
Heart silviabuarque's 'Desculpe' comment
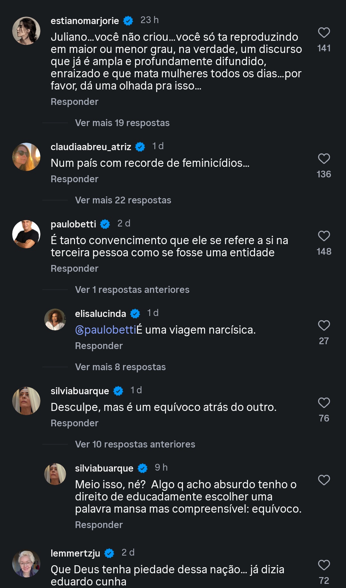(324, 403)
